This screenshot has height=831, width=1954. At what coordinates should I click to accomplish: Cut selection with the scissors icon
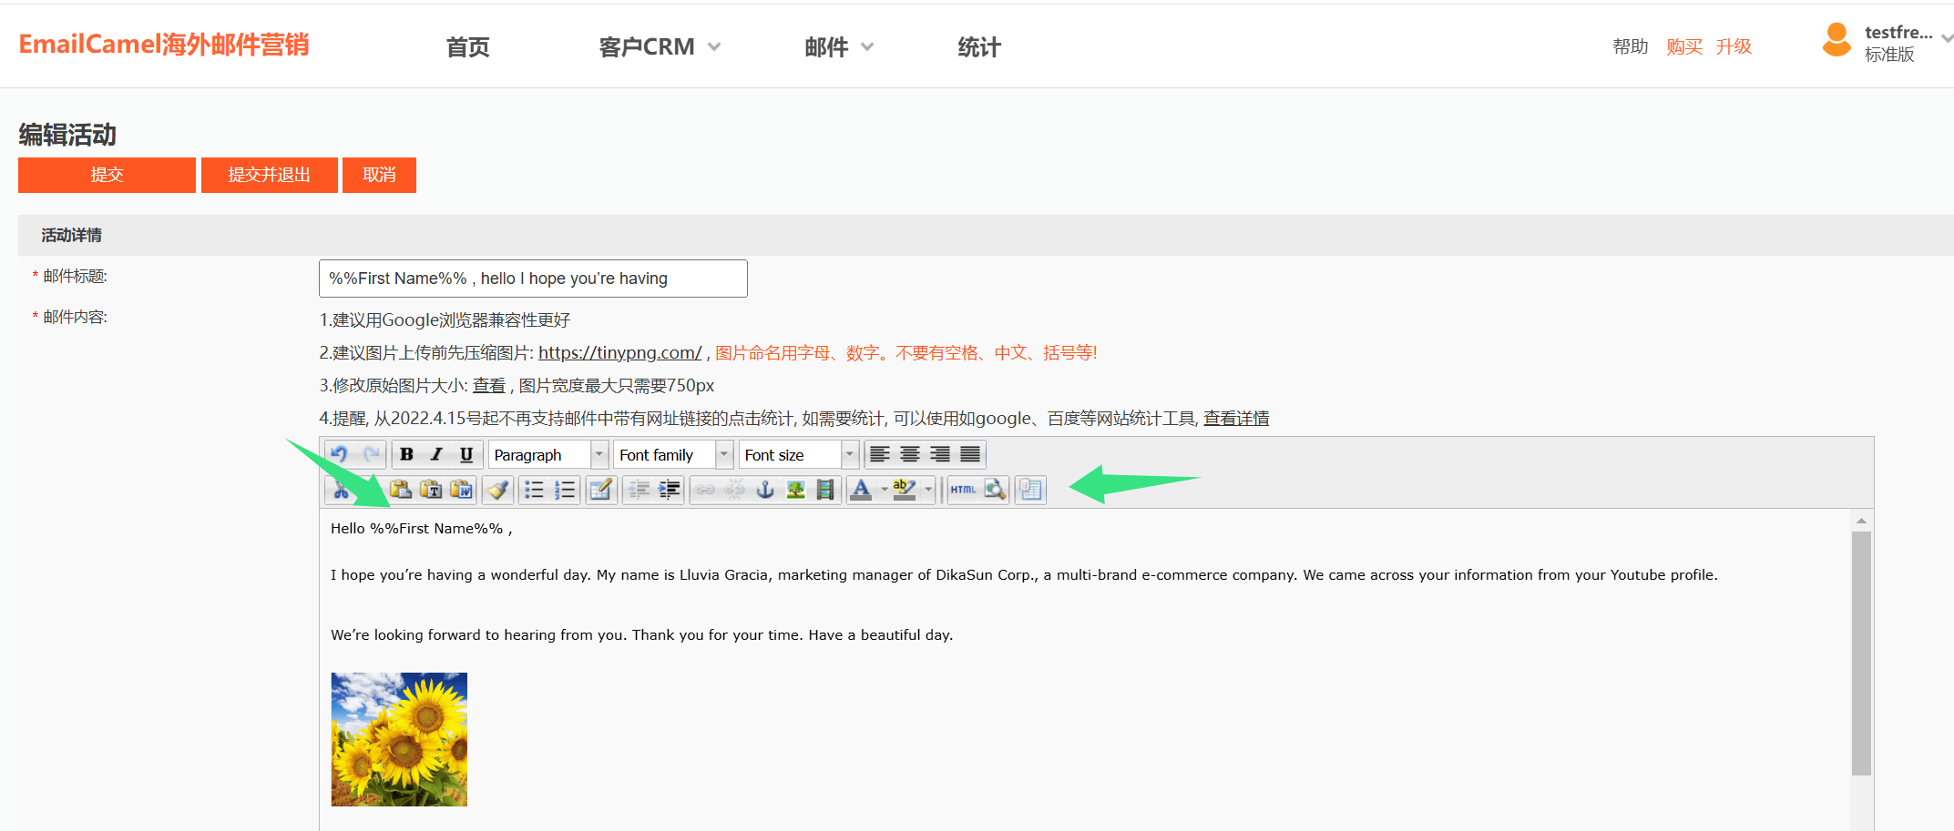[341, 490]
